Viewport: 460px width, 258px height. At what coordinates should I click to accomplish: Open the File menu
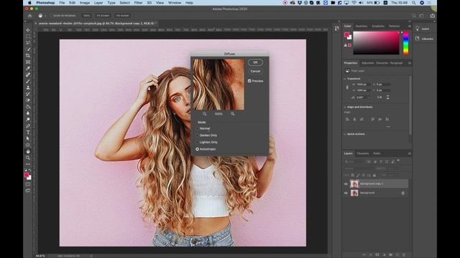point(62,3)
